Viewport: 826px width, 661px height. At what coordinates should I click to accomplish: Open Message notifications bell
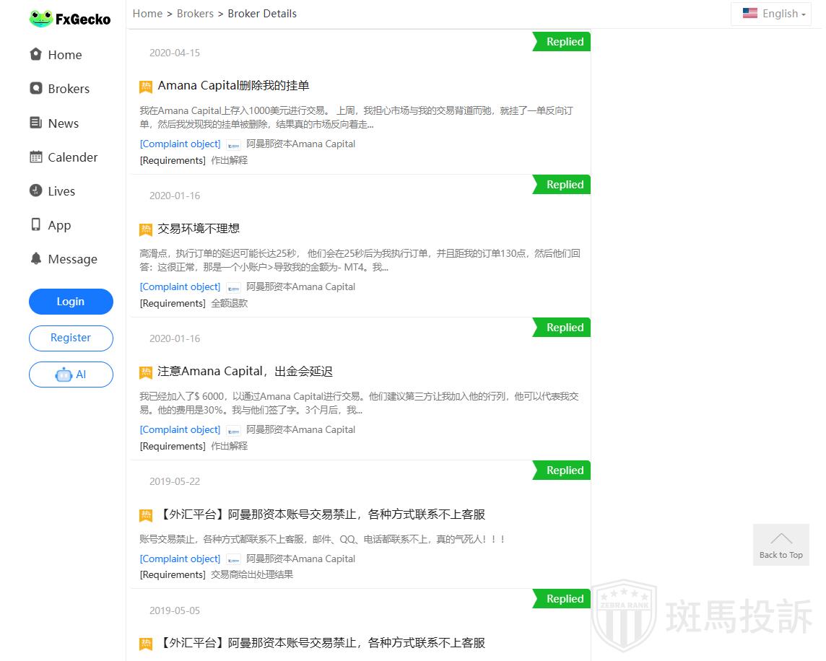coord(35,258)
